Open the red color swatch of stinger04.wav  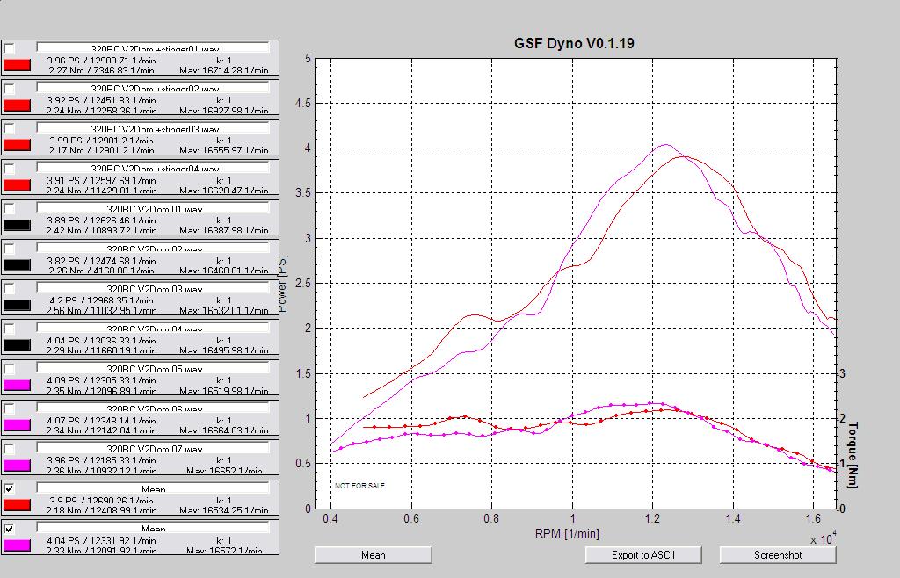tap(18, 185)
